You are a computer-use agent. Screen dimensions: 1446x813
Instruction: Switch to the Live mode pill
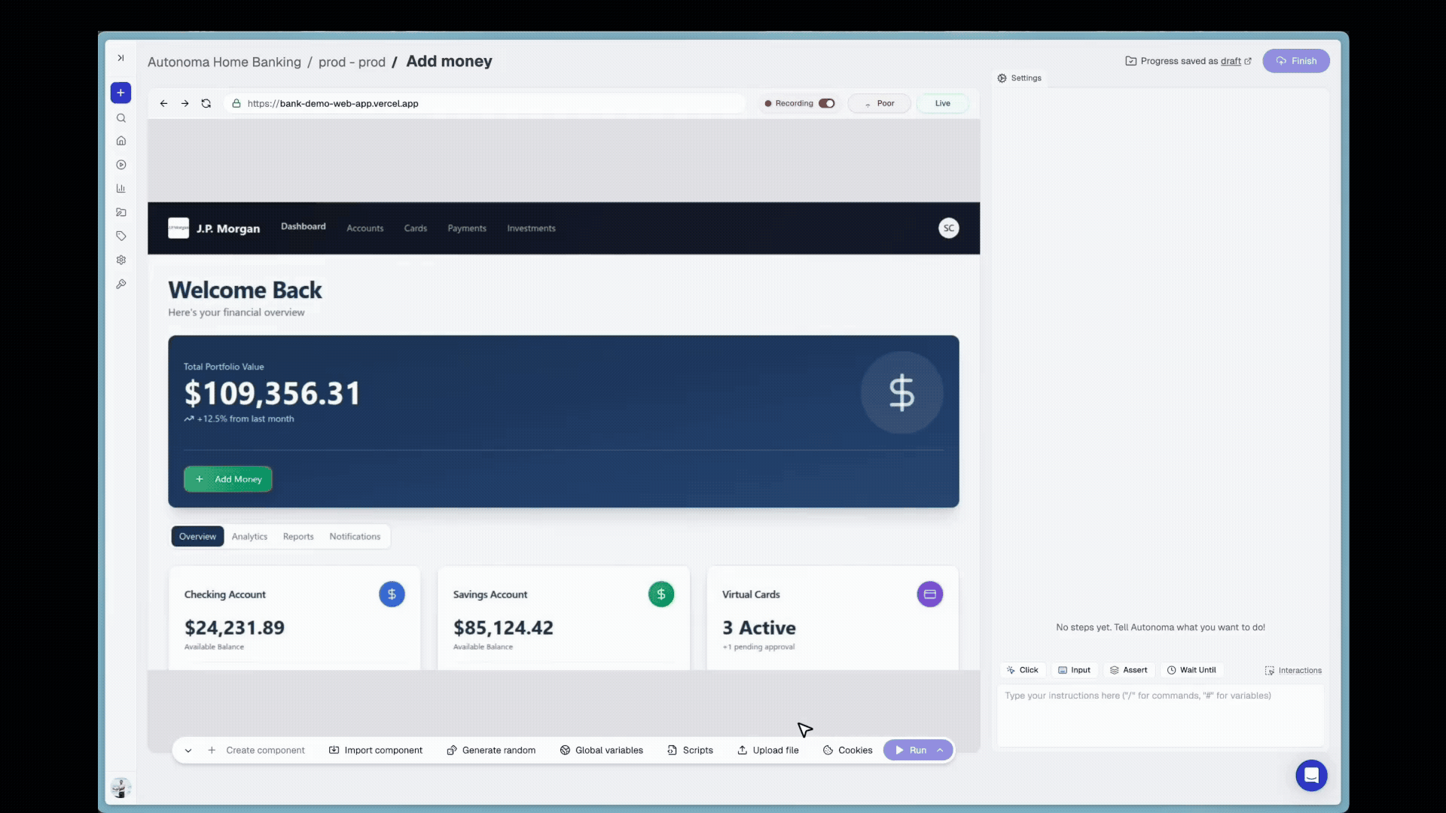942,104
